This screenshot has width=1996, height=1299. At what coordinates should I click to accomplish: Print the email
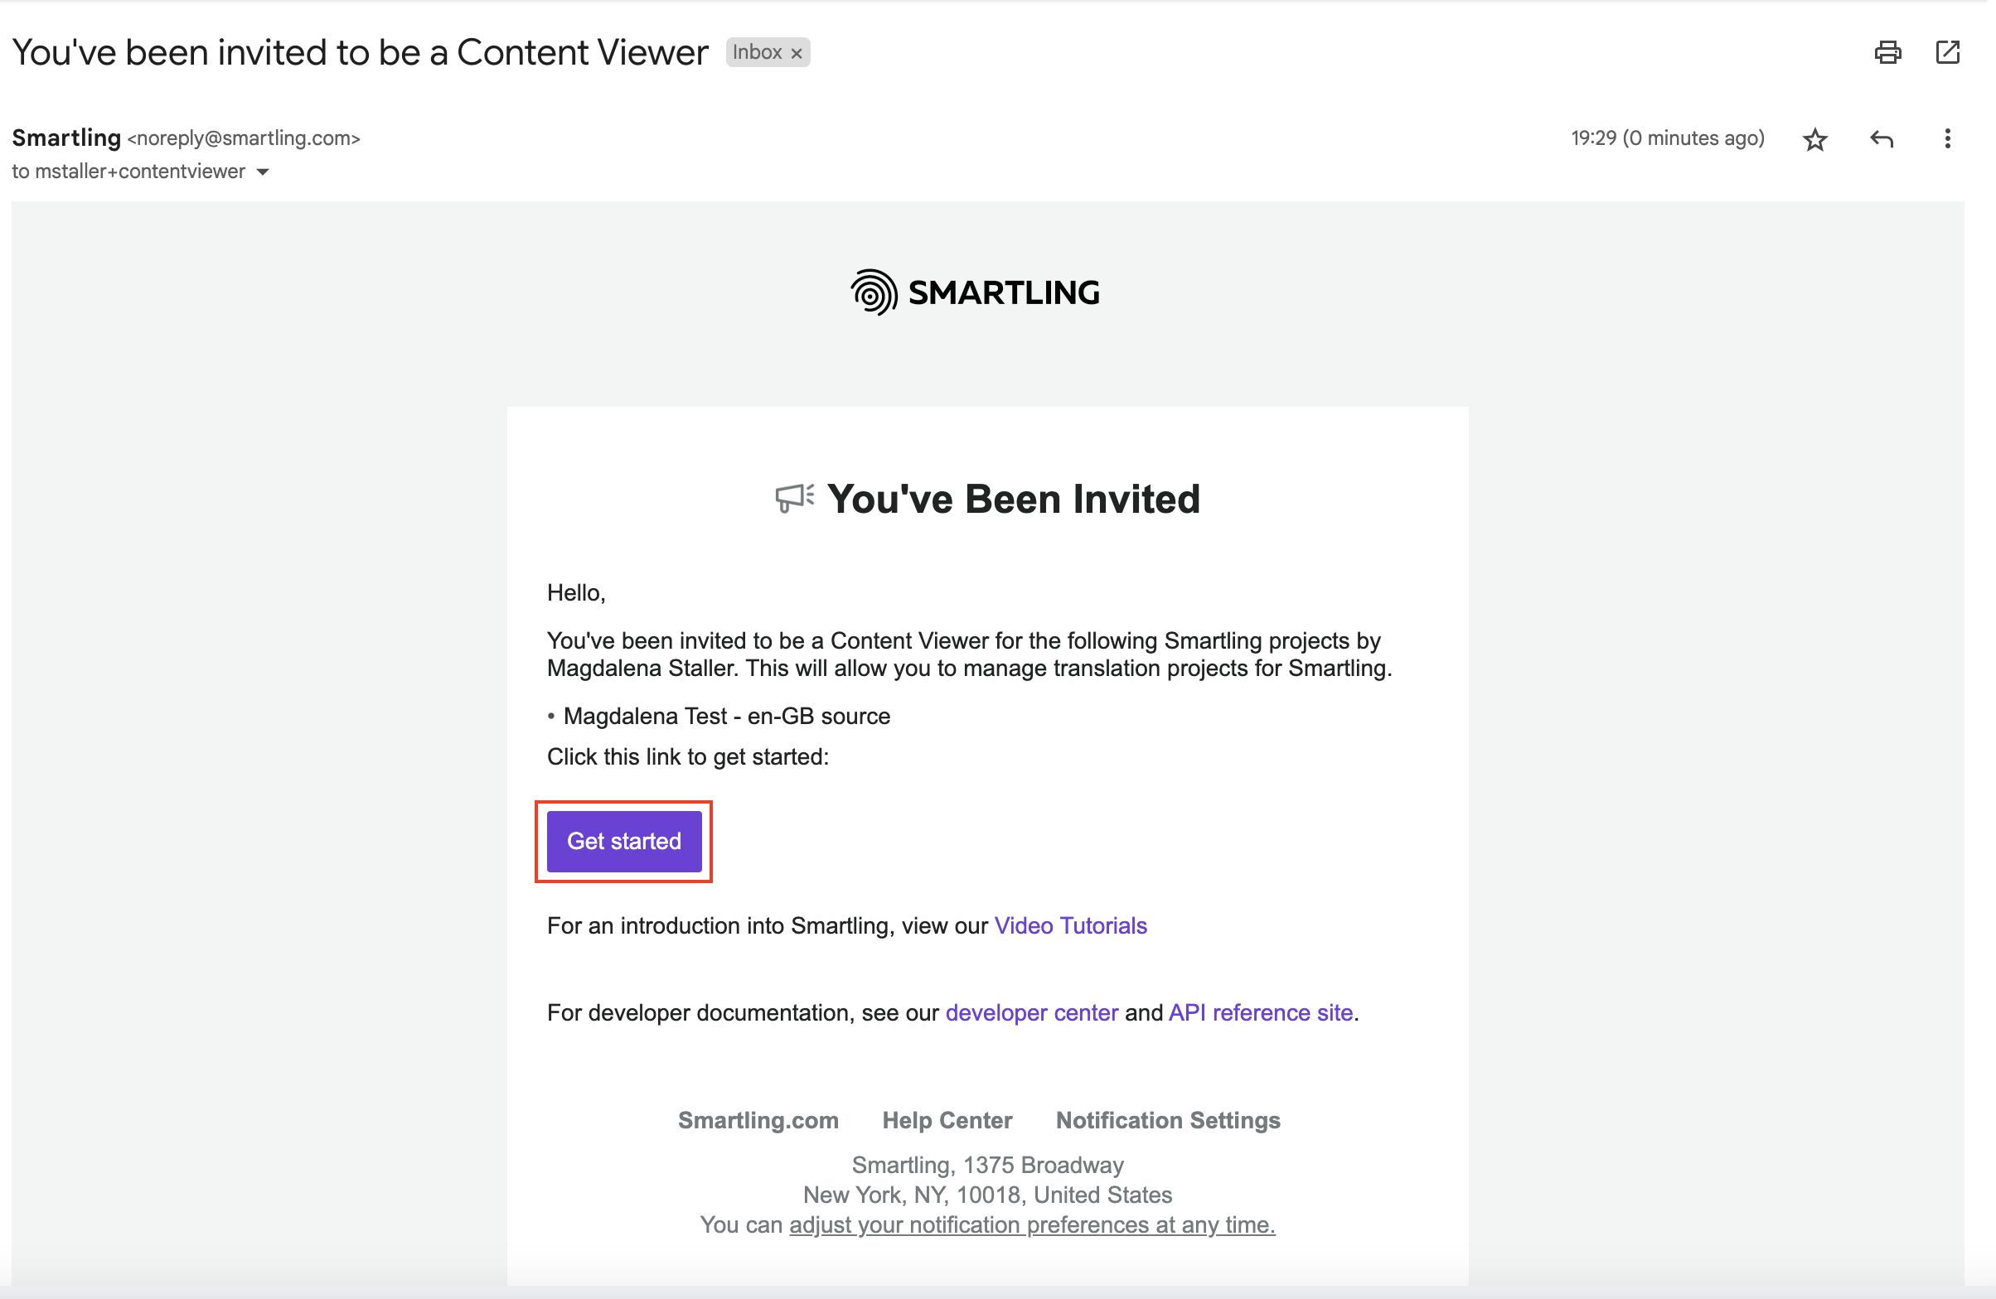tap(1887, 52)
